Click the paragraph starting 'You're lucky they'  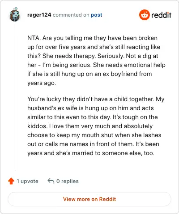pyautogui.click(x=96, y=126)
